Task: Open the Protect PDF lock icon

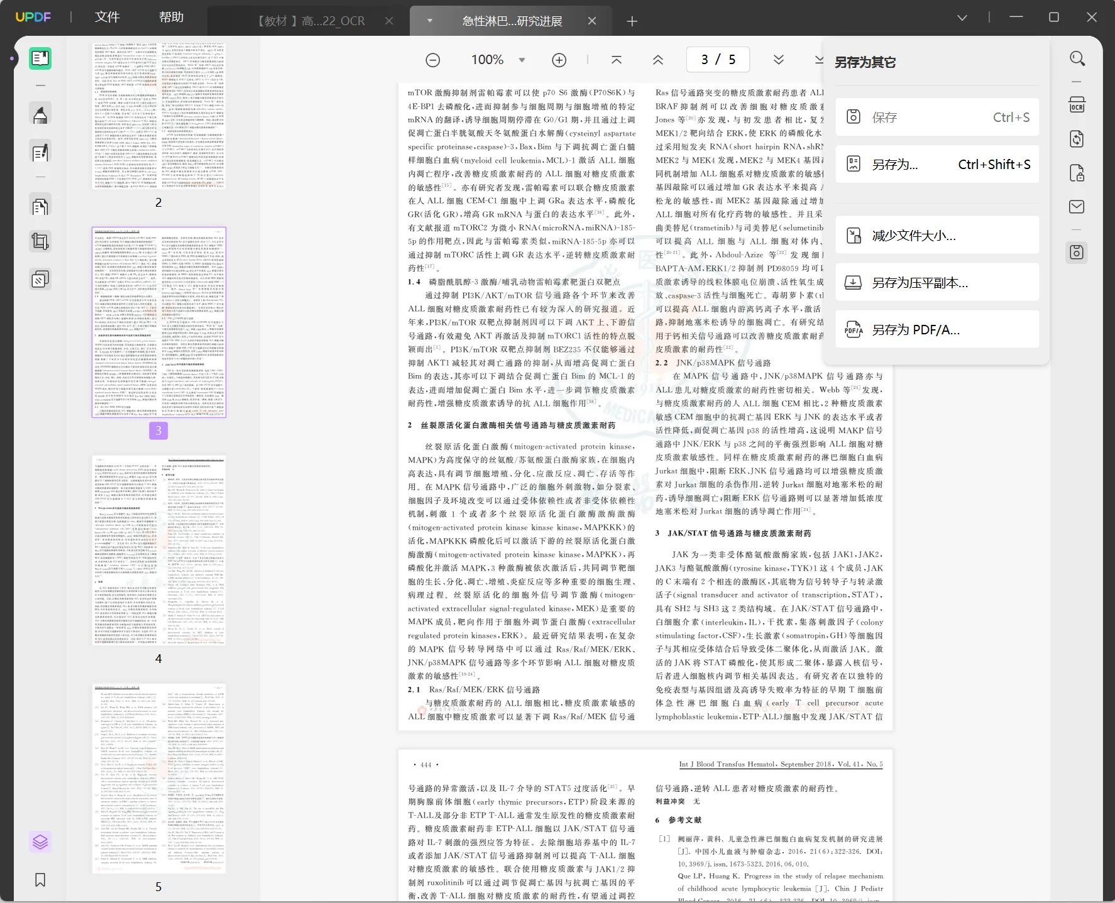Action: [x=1077, y=173]
